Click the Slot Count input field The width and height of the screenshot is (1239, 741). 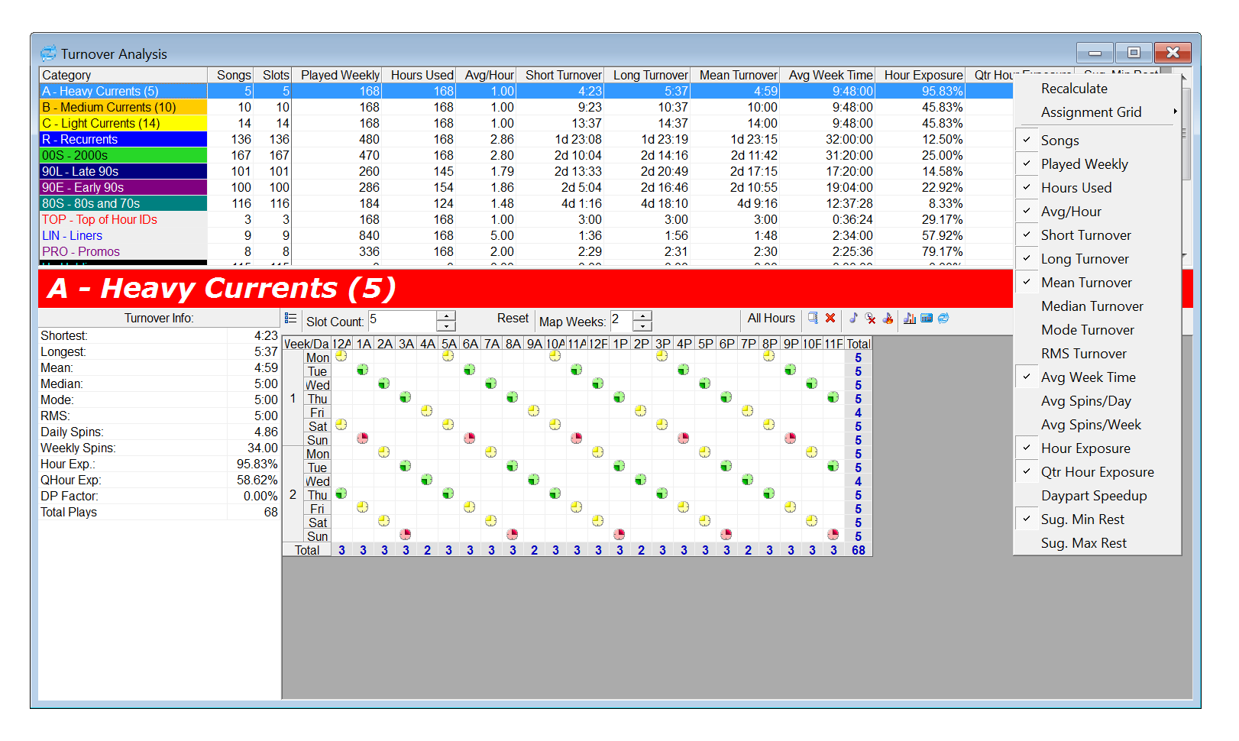point(403,320)
